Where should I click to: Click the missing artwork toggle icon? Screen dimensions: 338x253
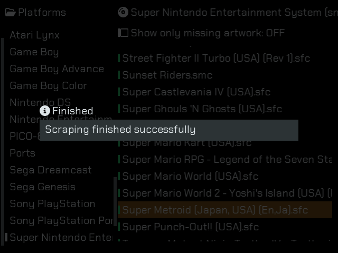123,33
